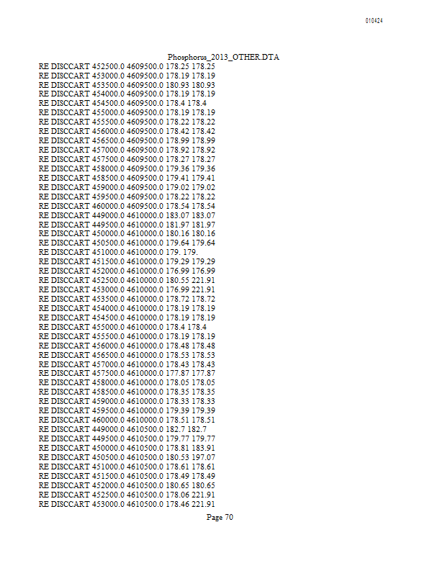Image resolution: width=445 pixels, height=576 pixels.
Task: Click the last row 453000.0 4610500.0 178.46 221.91
Action: click(x=127, y=504)
